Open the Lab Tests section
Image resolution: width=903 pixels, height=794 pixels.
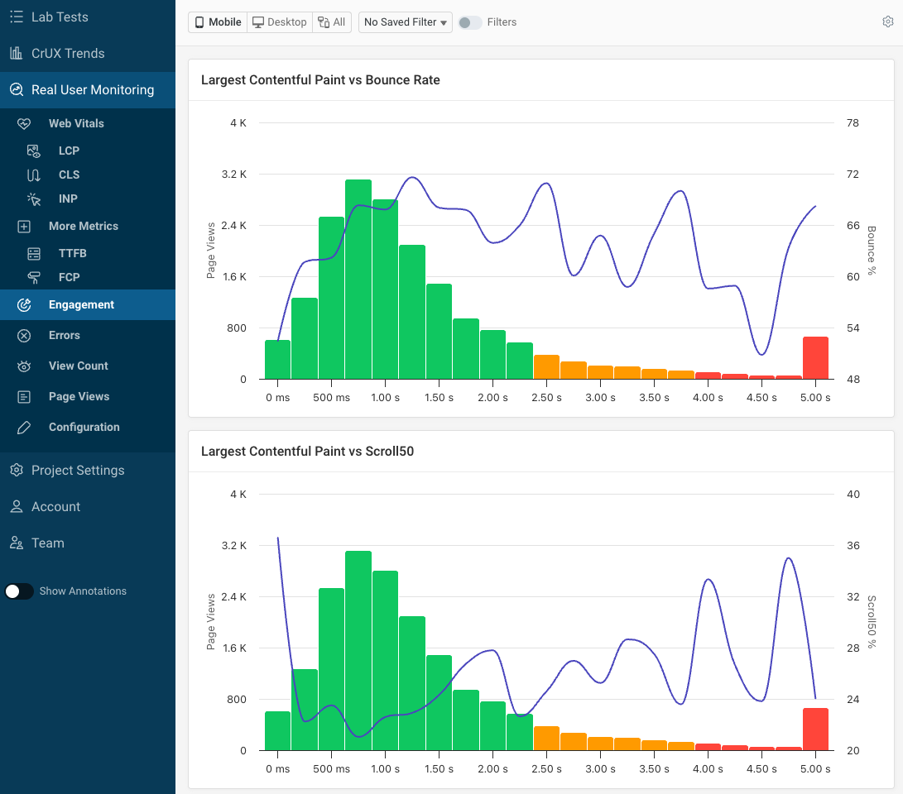(59, 17)
